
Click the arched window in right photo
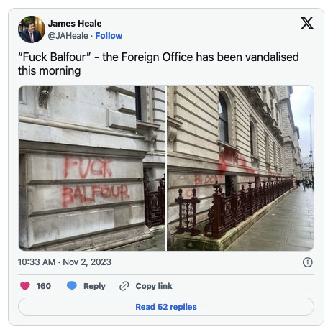pyautogui.click(x=224, y=117)
